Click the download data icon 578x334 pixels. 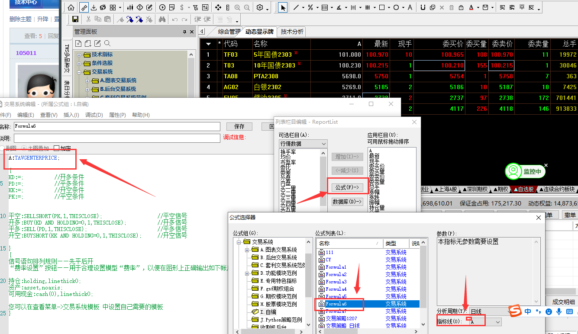pos(94,8)
